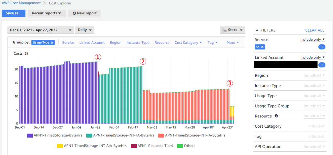
Task: Change the Daily granularity dropdown
Action: tap(85, 30)
